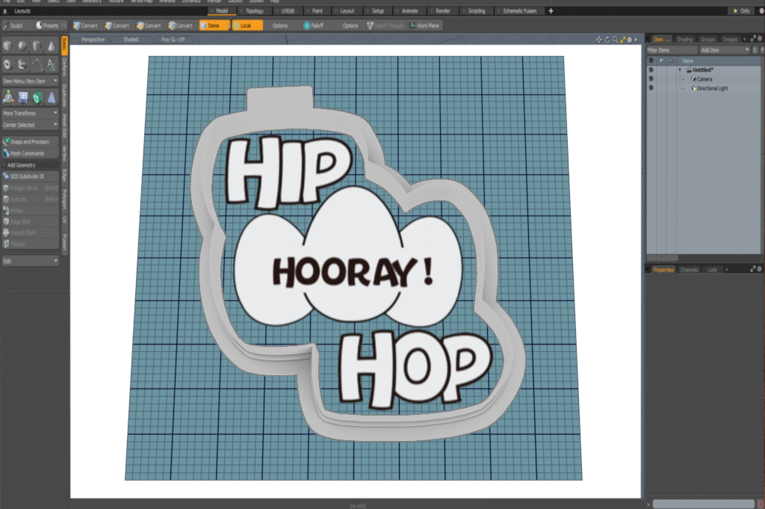Maximize the viewport with yellow arrows icon

pyautogui.click(x=622, y=40)
